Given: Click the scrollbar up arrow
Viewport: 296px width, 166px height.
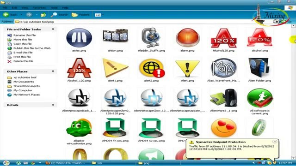Looking at the screenshot, I should click(x=294, y=26).
